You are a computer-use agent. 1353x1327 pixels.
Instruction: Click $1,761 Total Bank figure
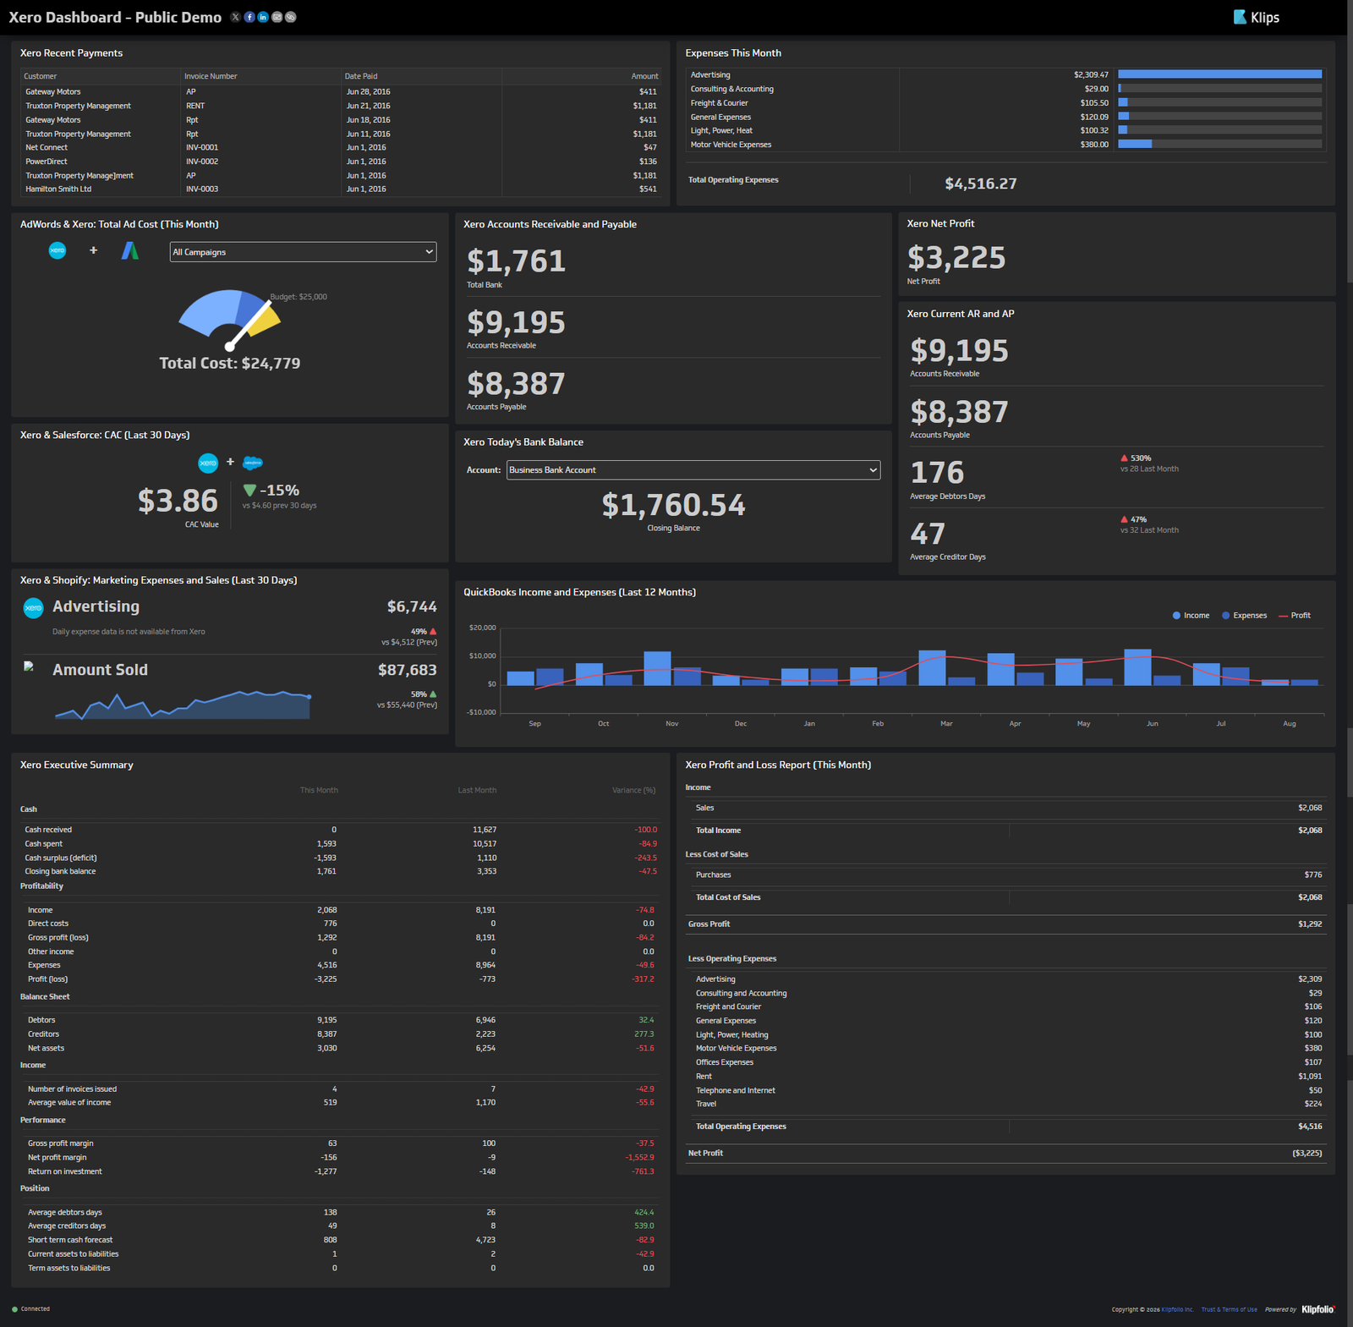tap(516, 260)
